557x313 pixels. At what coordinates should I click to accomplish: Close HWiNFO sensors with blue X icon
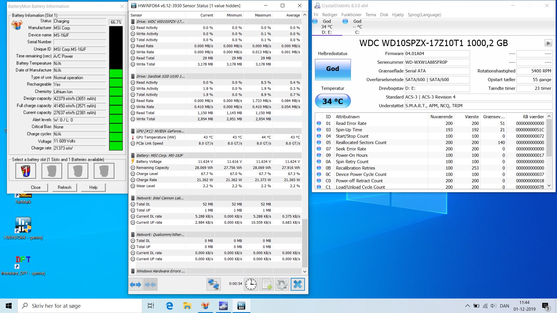coord(298,284)
